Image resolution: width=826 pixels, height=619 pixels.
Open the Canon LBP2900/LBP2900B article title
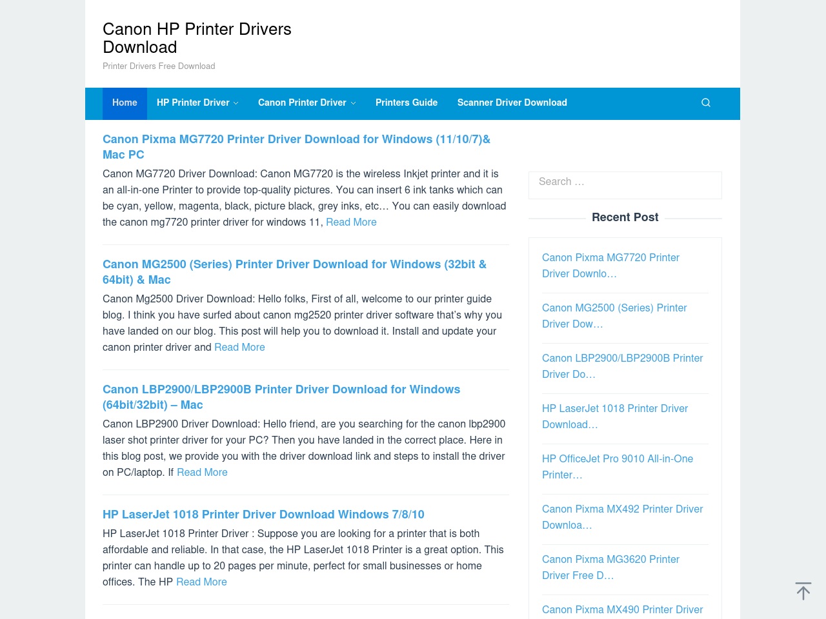(x=281, y=397)
